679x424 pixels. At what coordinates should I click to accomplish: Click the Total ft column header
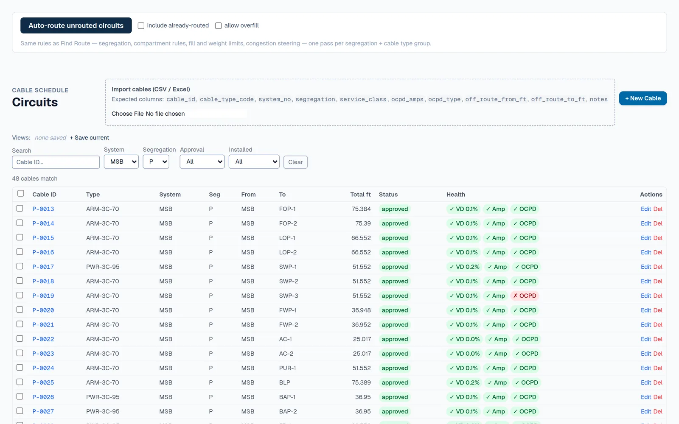[360, 195]
